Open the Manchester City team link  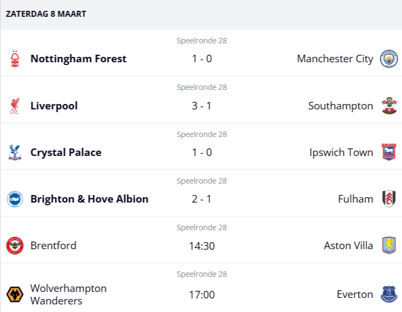click(335, 58)
